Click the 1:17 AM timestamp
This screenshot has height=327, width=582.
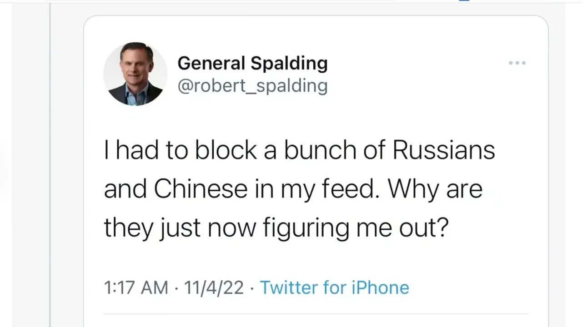pos(136,287)
